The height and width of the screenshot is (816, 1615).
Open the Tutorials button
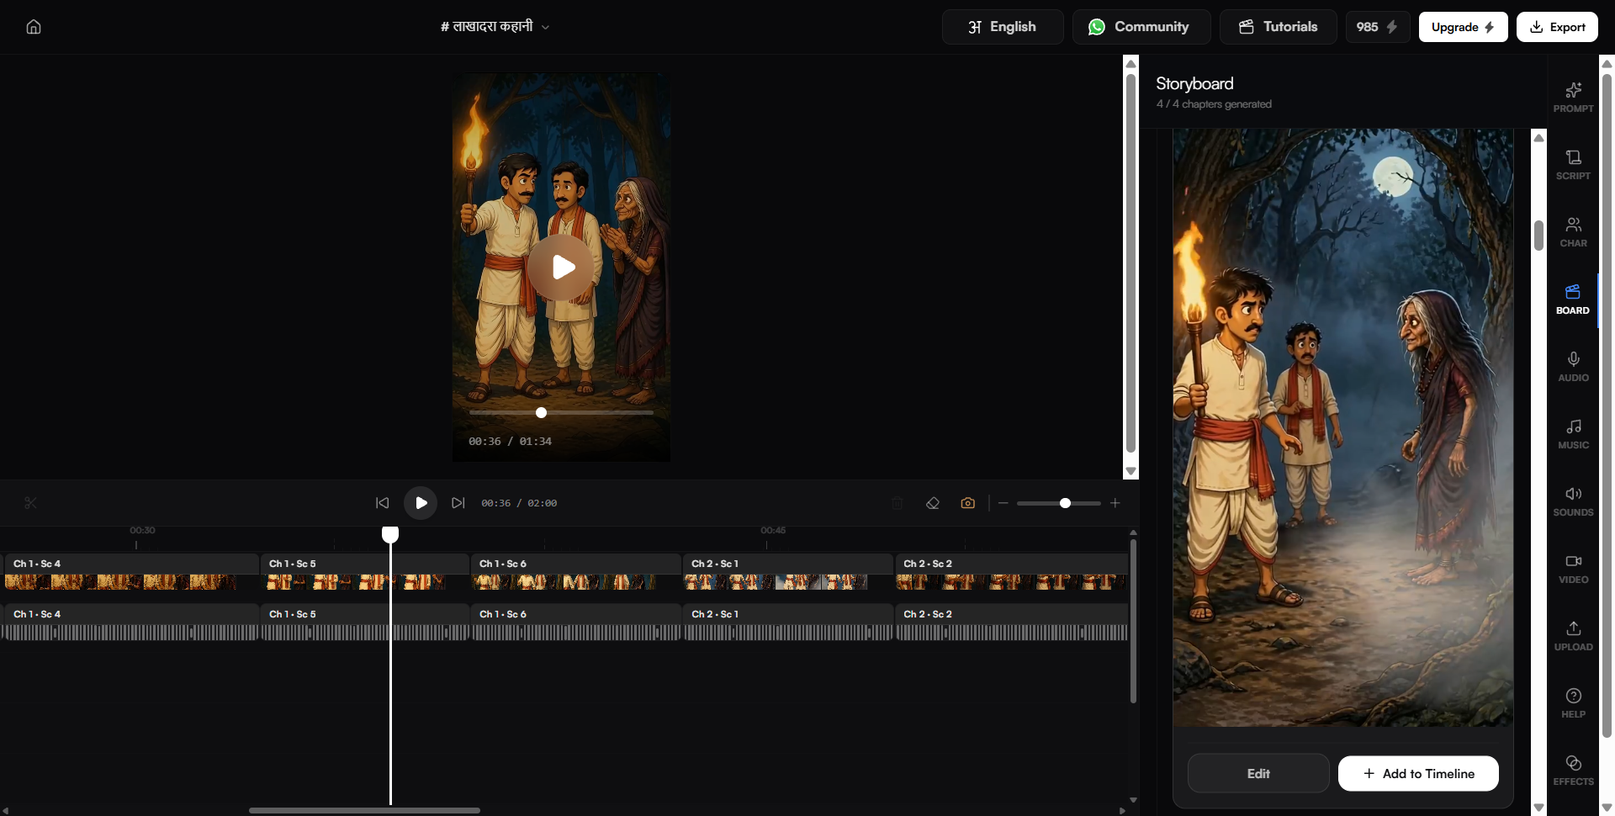pyautogui.click(x=1278, y=27)
